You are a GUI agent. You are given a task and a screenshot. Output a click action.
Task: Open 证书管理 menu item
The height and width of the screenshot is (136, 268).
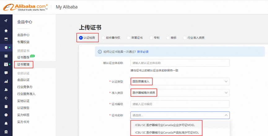point(23,64)
